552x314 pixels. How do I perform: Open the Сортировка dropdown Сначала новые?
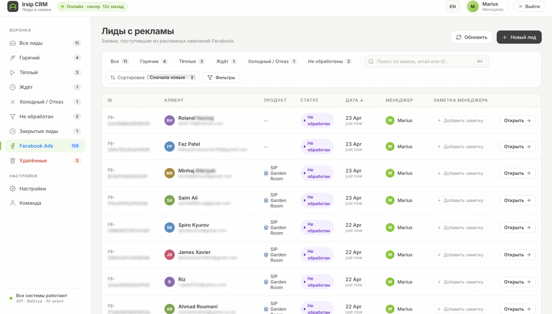point(171,78)
